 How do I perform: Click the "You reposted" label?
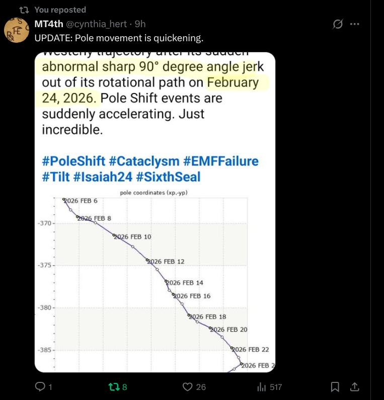pos(60,10)
